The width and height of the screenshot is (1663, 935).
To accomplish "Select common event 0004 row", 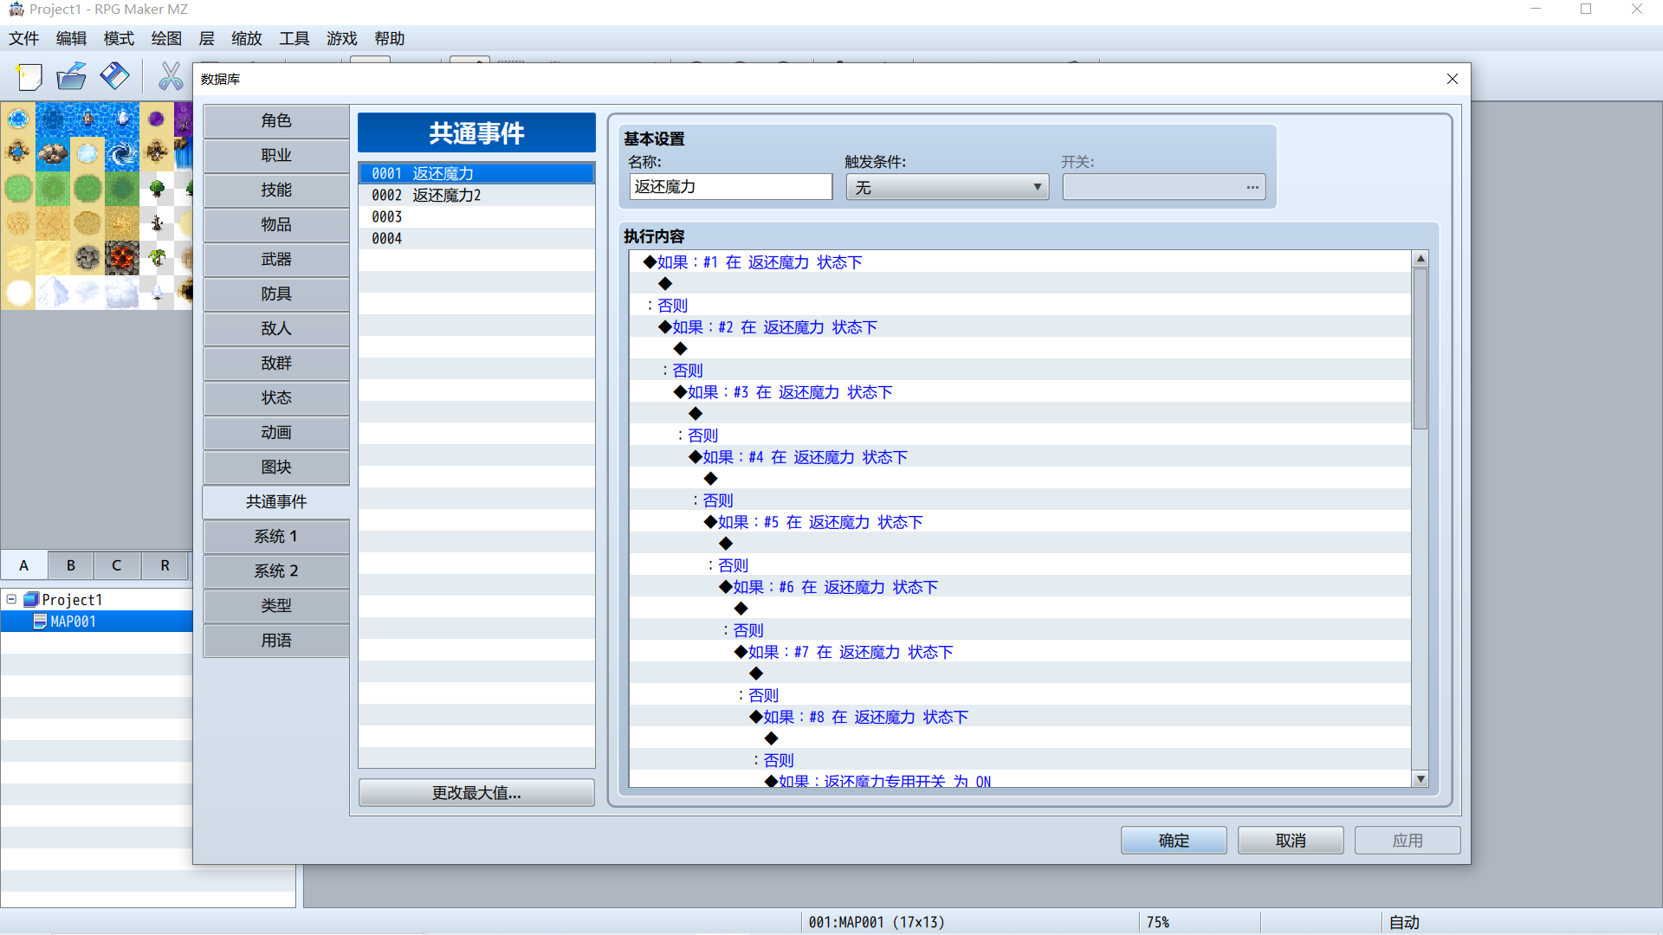I will 476,239.
